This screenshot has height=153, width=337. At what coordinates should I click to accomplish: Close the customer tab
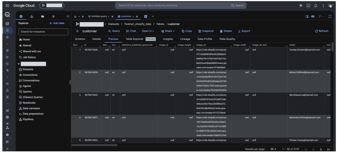coord(137,16)
